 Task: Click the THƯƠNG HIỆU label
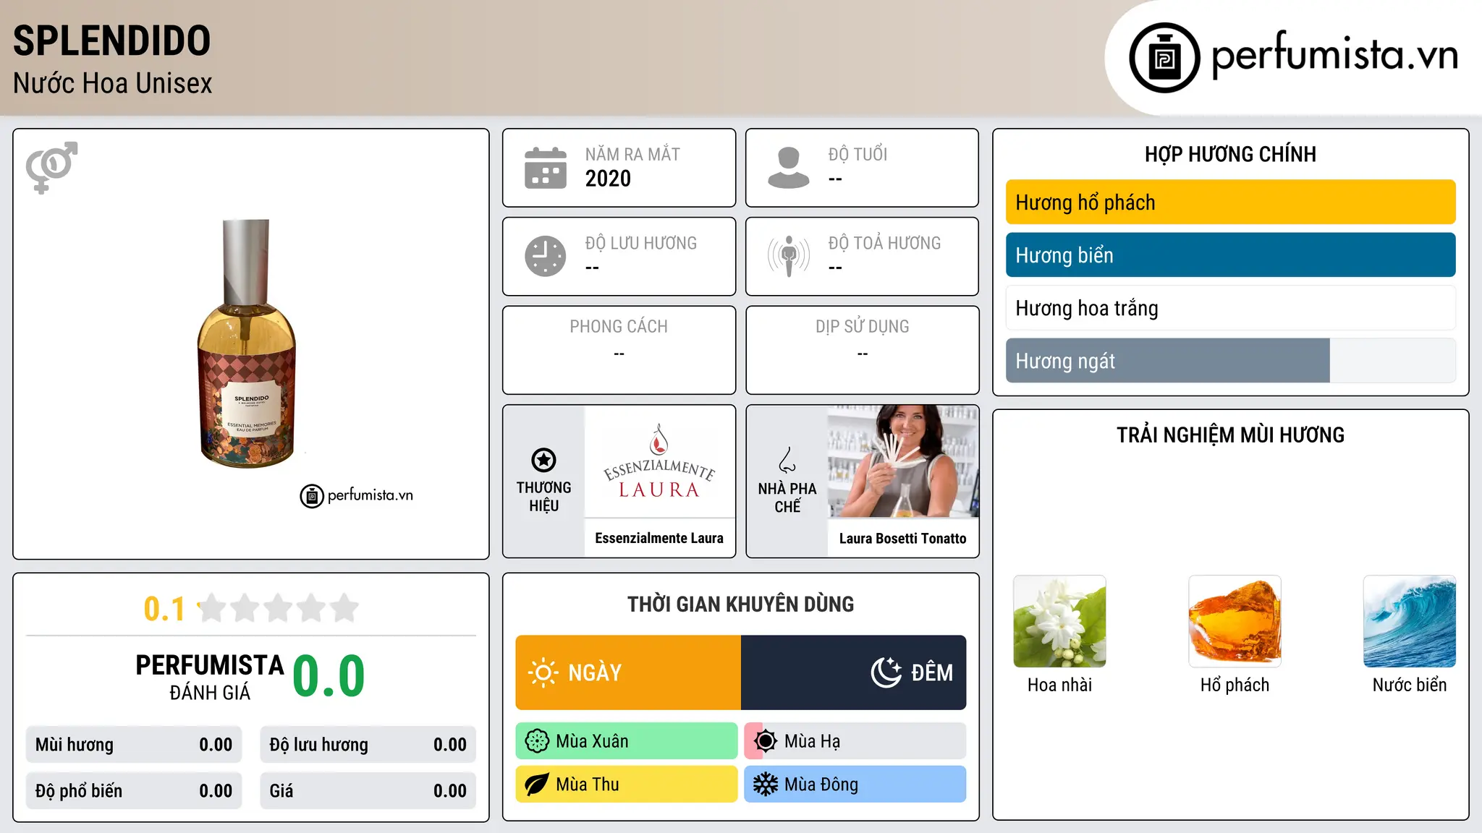(543, 497)
